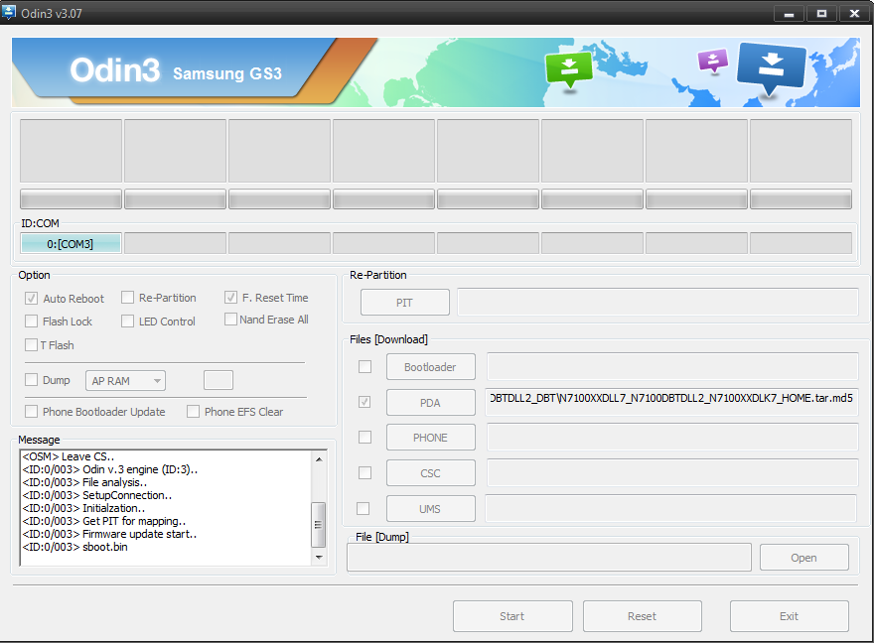
Task: Click the CSC file path field
Action: point(672,472)
